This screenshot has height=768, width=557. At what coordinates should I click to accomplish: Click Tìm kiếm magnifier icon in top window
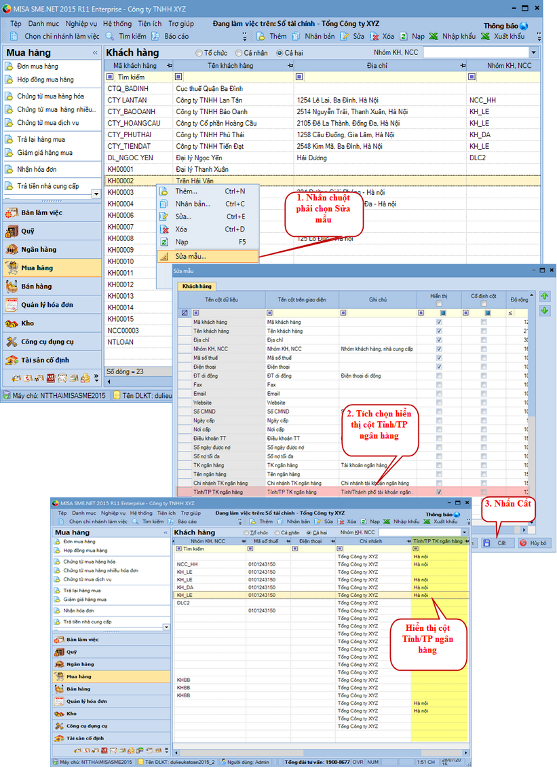coord(110,36)
